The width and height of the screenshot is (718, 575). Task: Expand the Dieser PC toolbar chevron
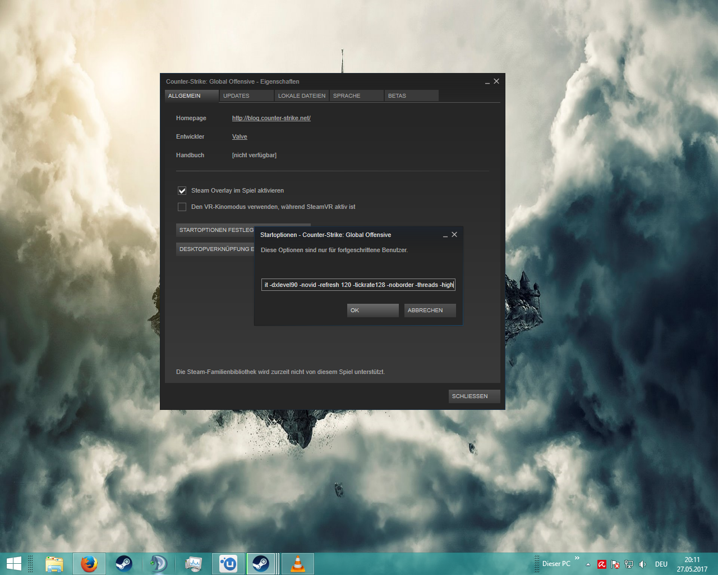[x=577, y=558]
